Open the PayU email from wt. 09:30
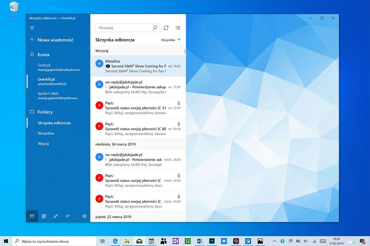This screenshot has width=370, height=246. click(138, 129)
